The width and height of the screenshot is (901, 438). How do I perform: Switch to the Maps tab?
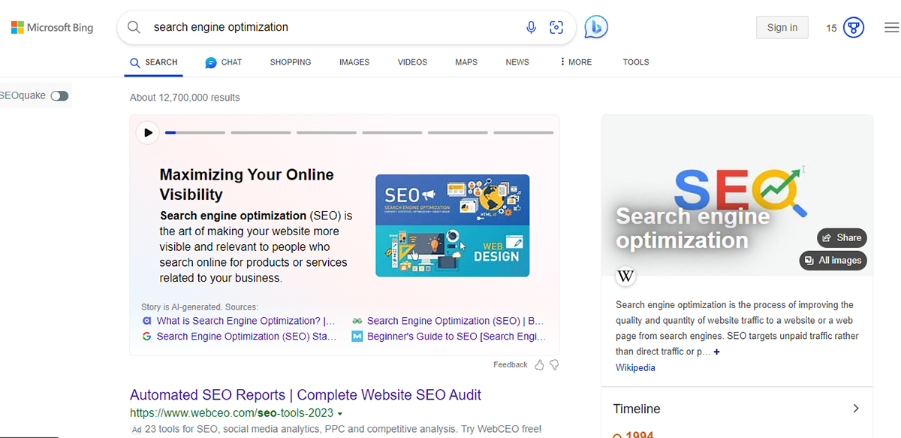pyautogui.click(x=466, y=62)
